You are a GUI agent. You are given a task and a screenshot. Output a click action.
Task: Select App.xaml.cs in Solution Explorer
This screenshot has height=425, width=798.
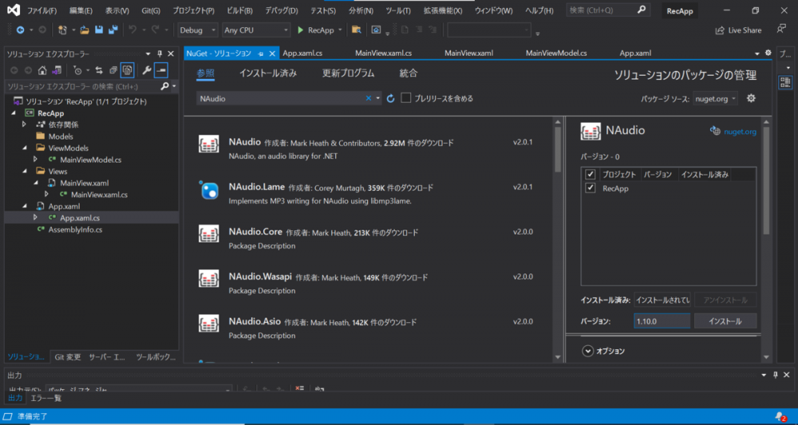coord(80,218)
